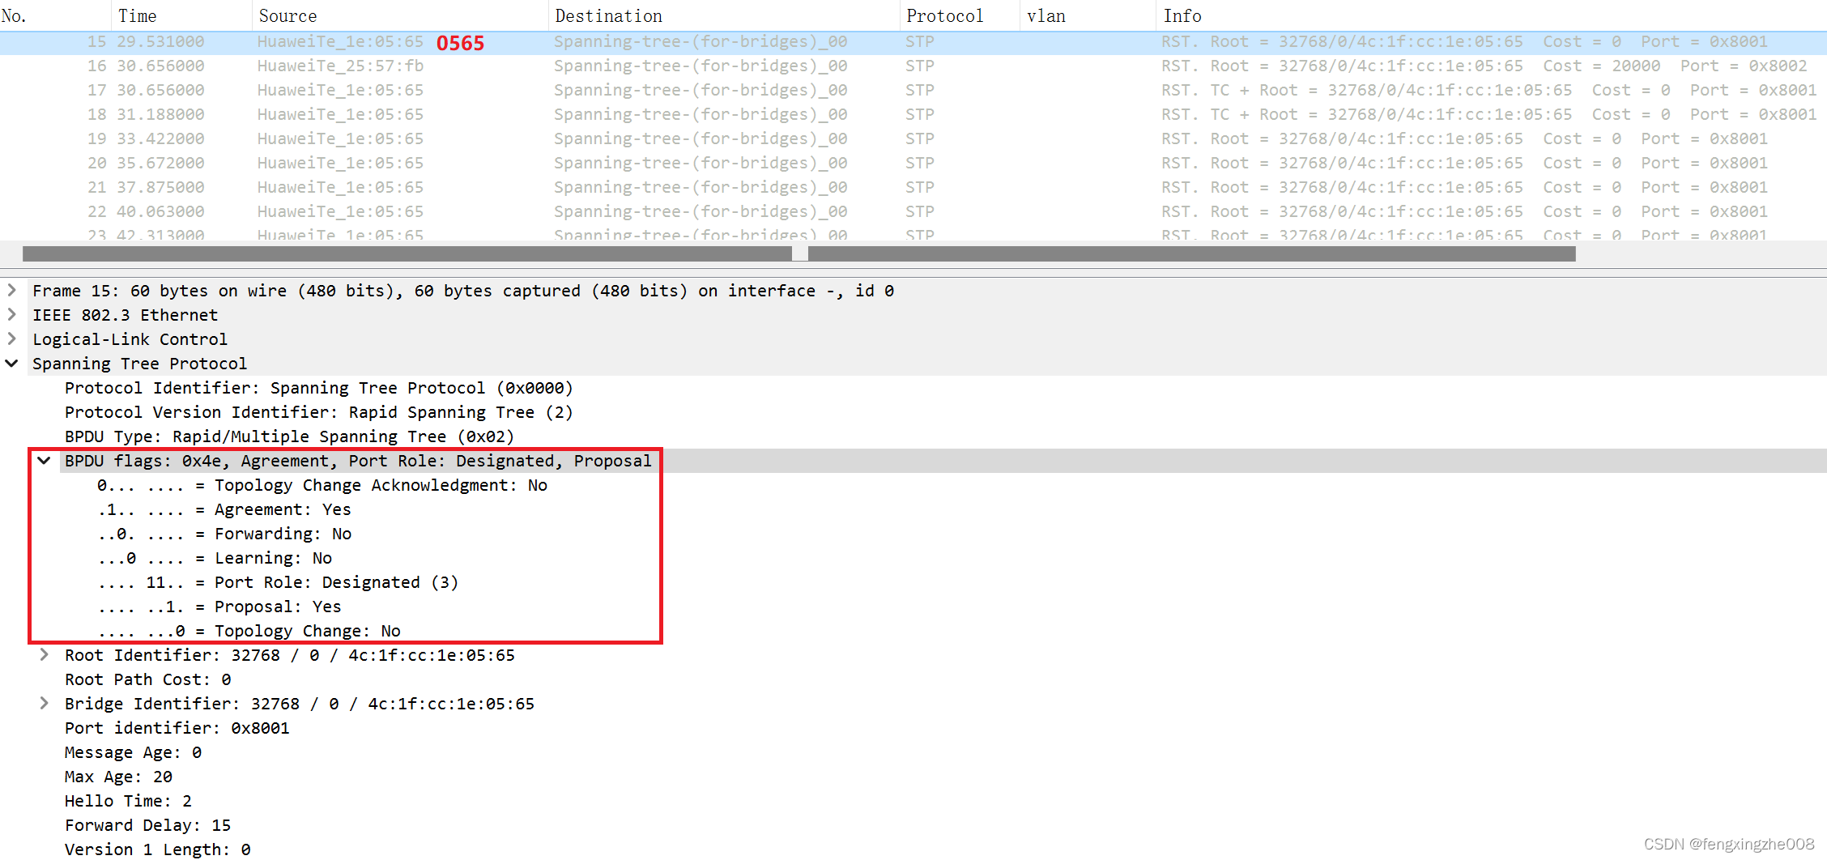Image resolution: width=1827 pixels, height=860 pixels.
Task: Select packet 19 at time 33.422000
Action: tap(913, 139)
